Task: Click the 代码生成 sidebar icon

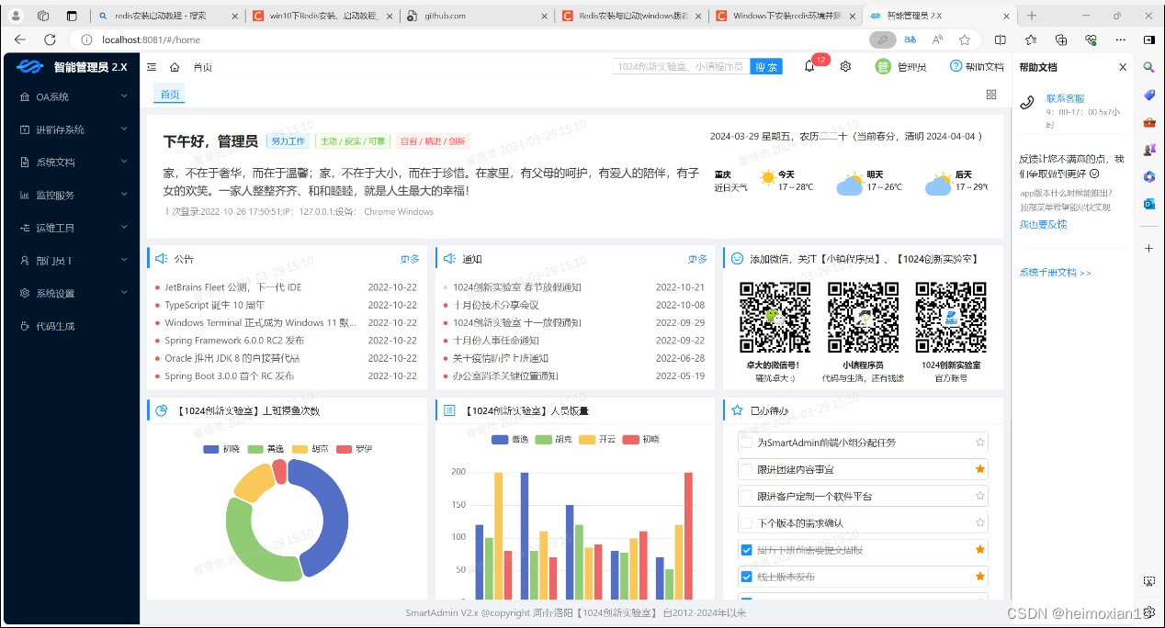Action: (26, 326)
